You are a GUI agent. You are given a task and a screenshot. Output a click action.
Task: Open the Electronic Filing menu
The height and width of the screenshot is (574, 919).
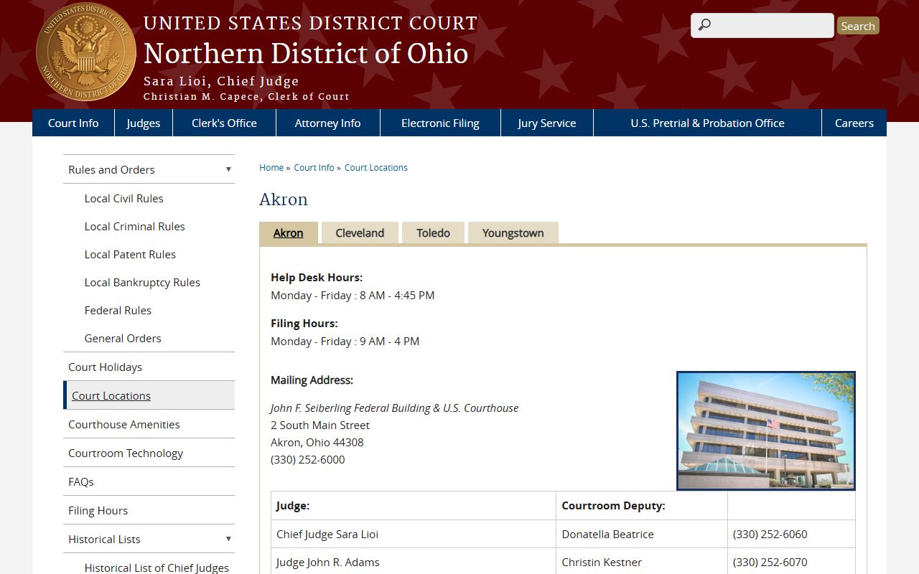(x=440, y=123)
